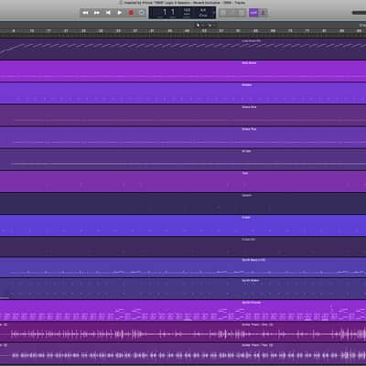The image size is (366, 366).
Task: Toggle Cycle mode button in transport
Action: click(142, 13)
